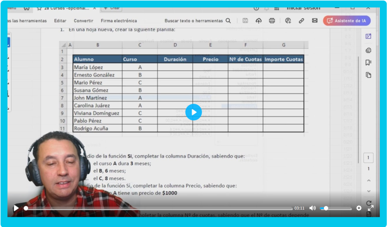This screenshot has height=227, width=387.
Task: Open video settings gear menu
Action: (x=359, y=208)
